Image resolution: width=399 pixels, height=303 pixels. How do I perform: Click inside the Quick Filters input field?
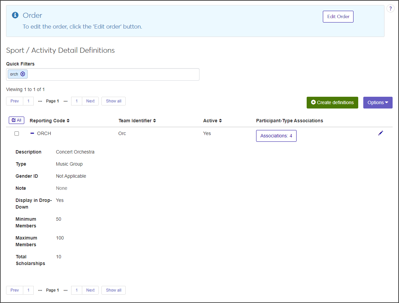click(111, 75)
